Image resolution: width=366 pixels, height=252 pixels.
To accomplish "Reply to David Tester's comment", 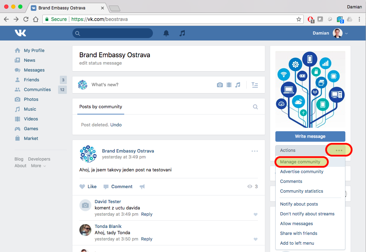I will pyautogui.click(x=147, y=214).
